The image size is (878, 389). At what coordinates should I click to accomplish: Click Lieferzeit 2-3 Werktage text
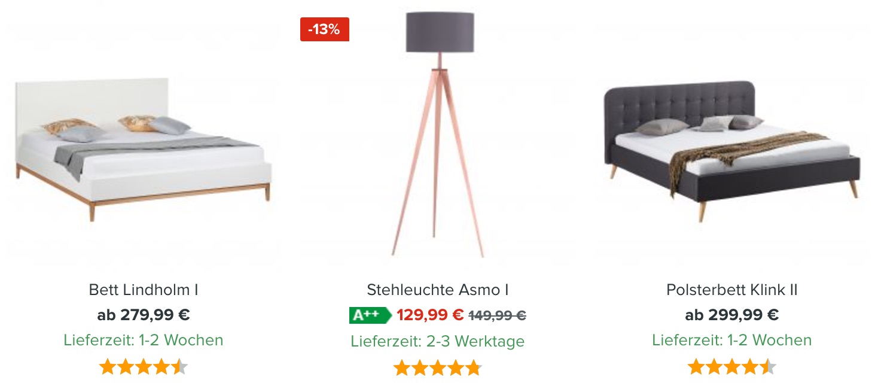[438, 341]
